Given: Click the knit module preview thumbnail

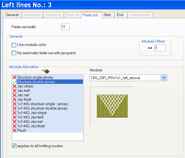Looking at the screenshot, I should pyautogui.click(x=112, y=106).
